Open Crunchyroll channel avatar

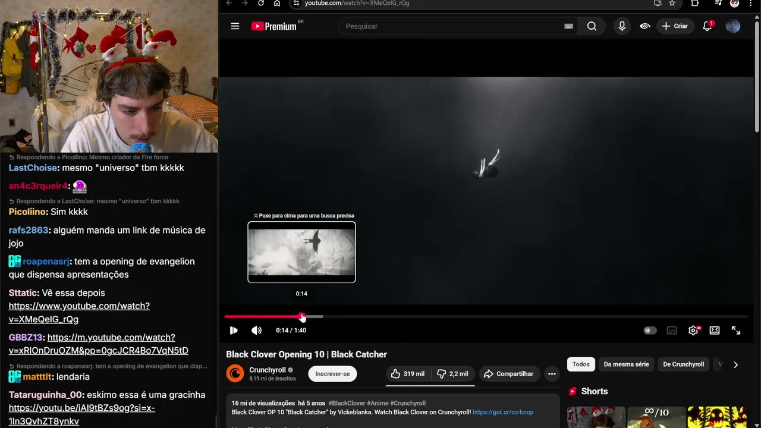tap(235, 373)
